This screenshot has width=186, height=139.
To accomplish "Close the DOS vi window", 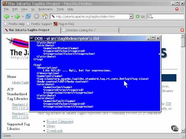I will click(x=158, y=38).
